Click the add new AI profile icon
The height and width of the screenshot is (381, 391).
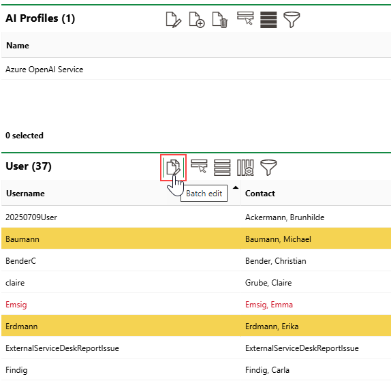197,20
